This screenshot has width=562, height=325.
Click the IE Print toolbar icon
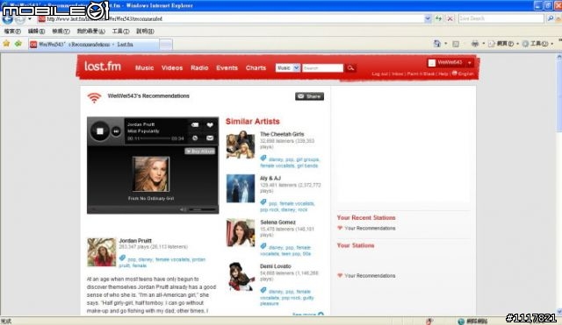[475, 44]
